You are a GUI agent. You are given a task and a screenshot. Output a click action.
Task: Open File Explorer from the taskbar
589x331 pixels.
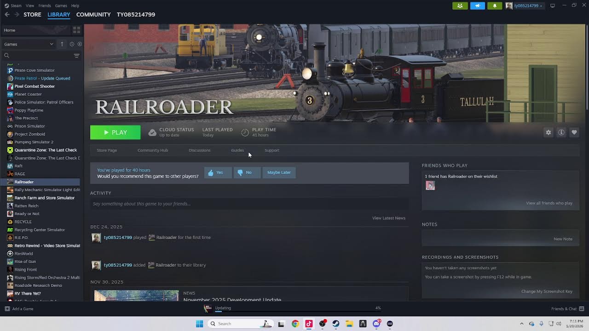click(349, 324)
